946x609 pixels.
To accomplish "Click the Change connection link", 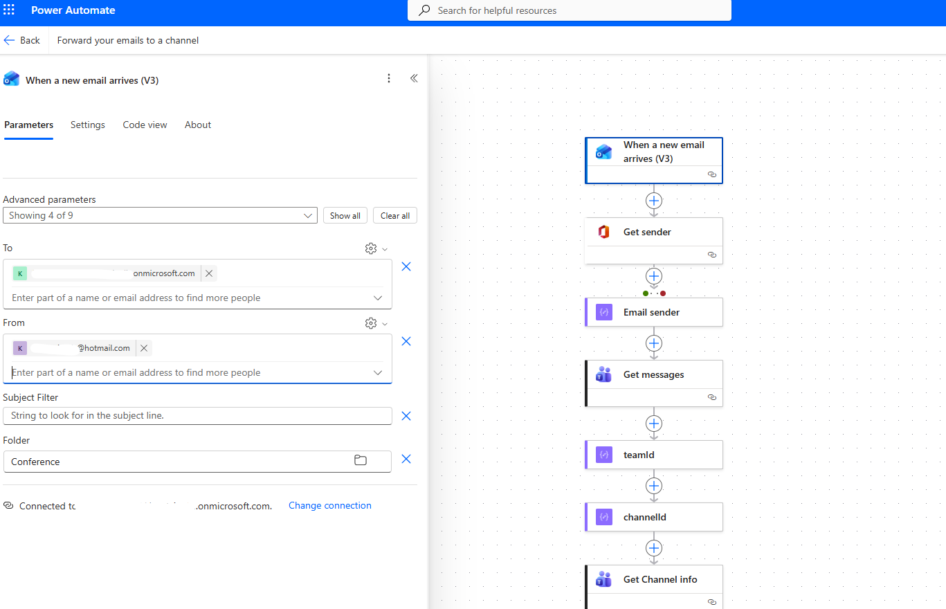I will pyautogui.click(x=329, y=506).
